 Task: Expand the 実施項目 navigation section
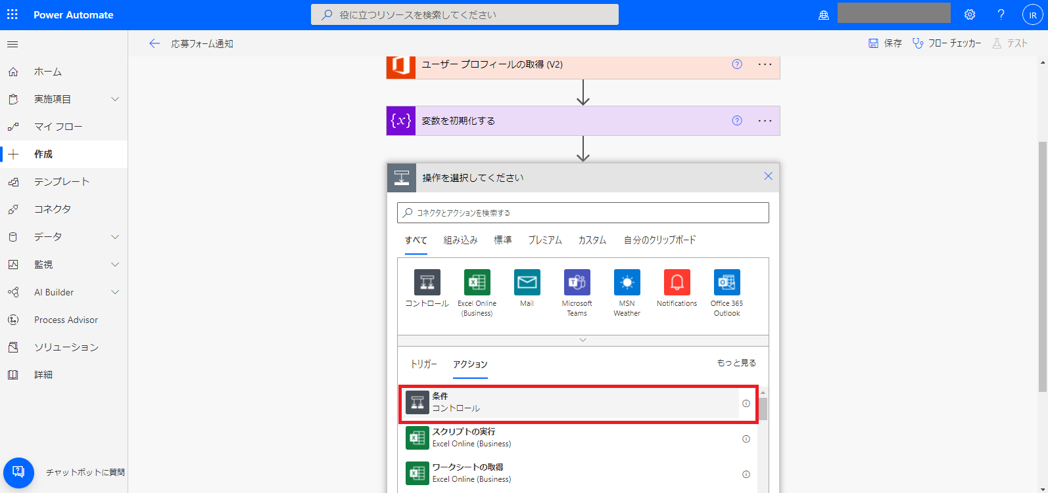115,99
